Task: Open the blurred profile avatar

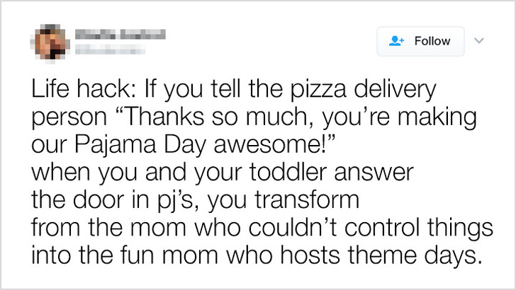Action: (x=50, y=40)
